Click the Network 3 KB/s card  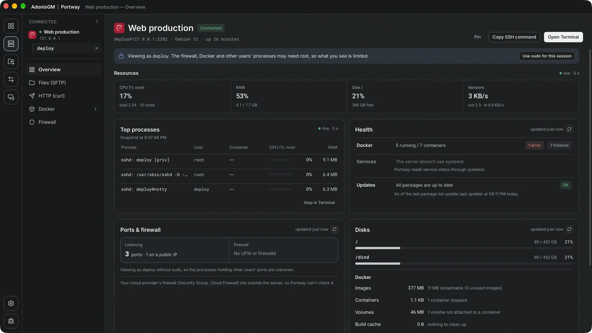coord(521,97)
